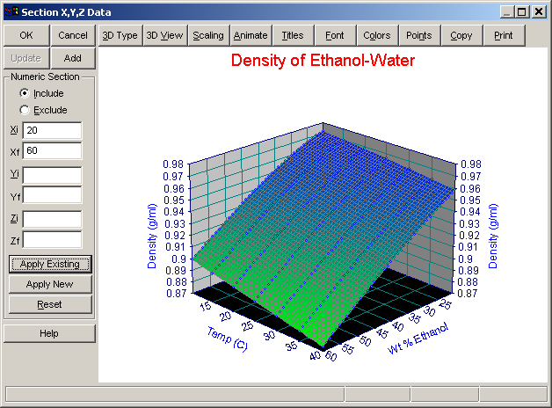552x408 pixels.
Task: Click the graph title Density of Ethanol-Water
Action: pyautogui.click(x=323, y=61)
